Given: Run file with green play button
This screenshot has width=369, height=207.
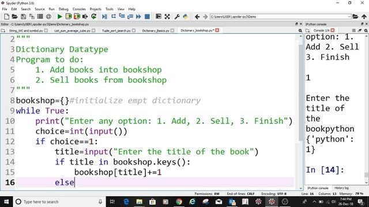Looking at the screenshot, I should point(60,17).
